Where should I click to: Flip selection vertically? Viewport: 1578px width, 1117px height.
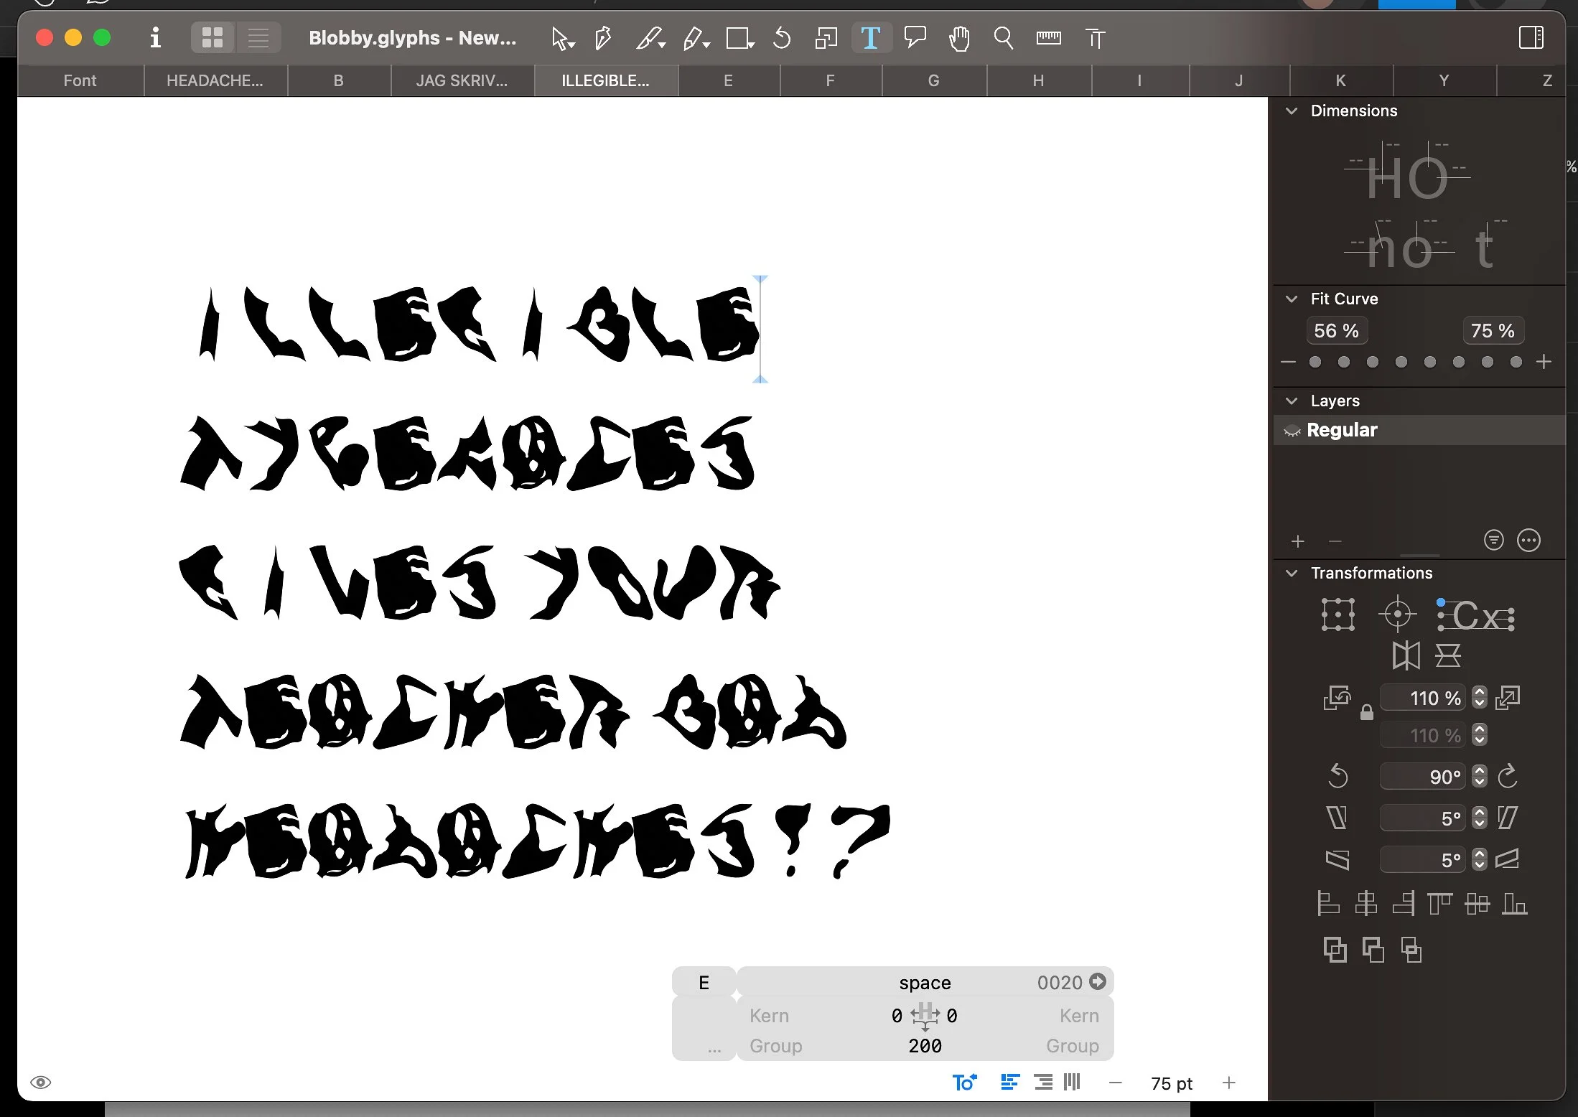(x=1448, y=655)
